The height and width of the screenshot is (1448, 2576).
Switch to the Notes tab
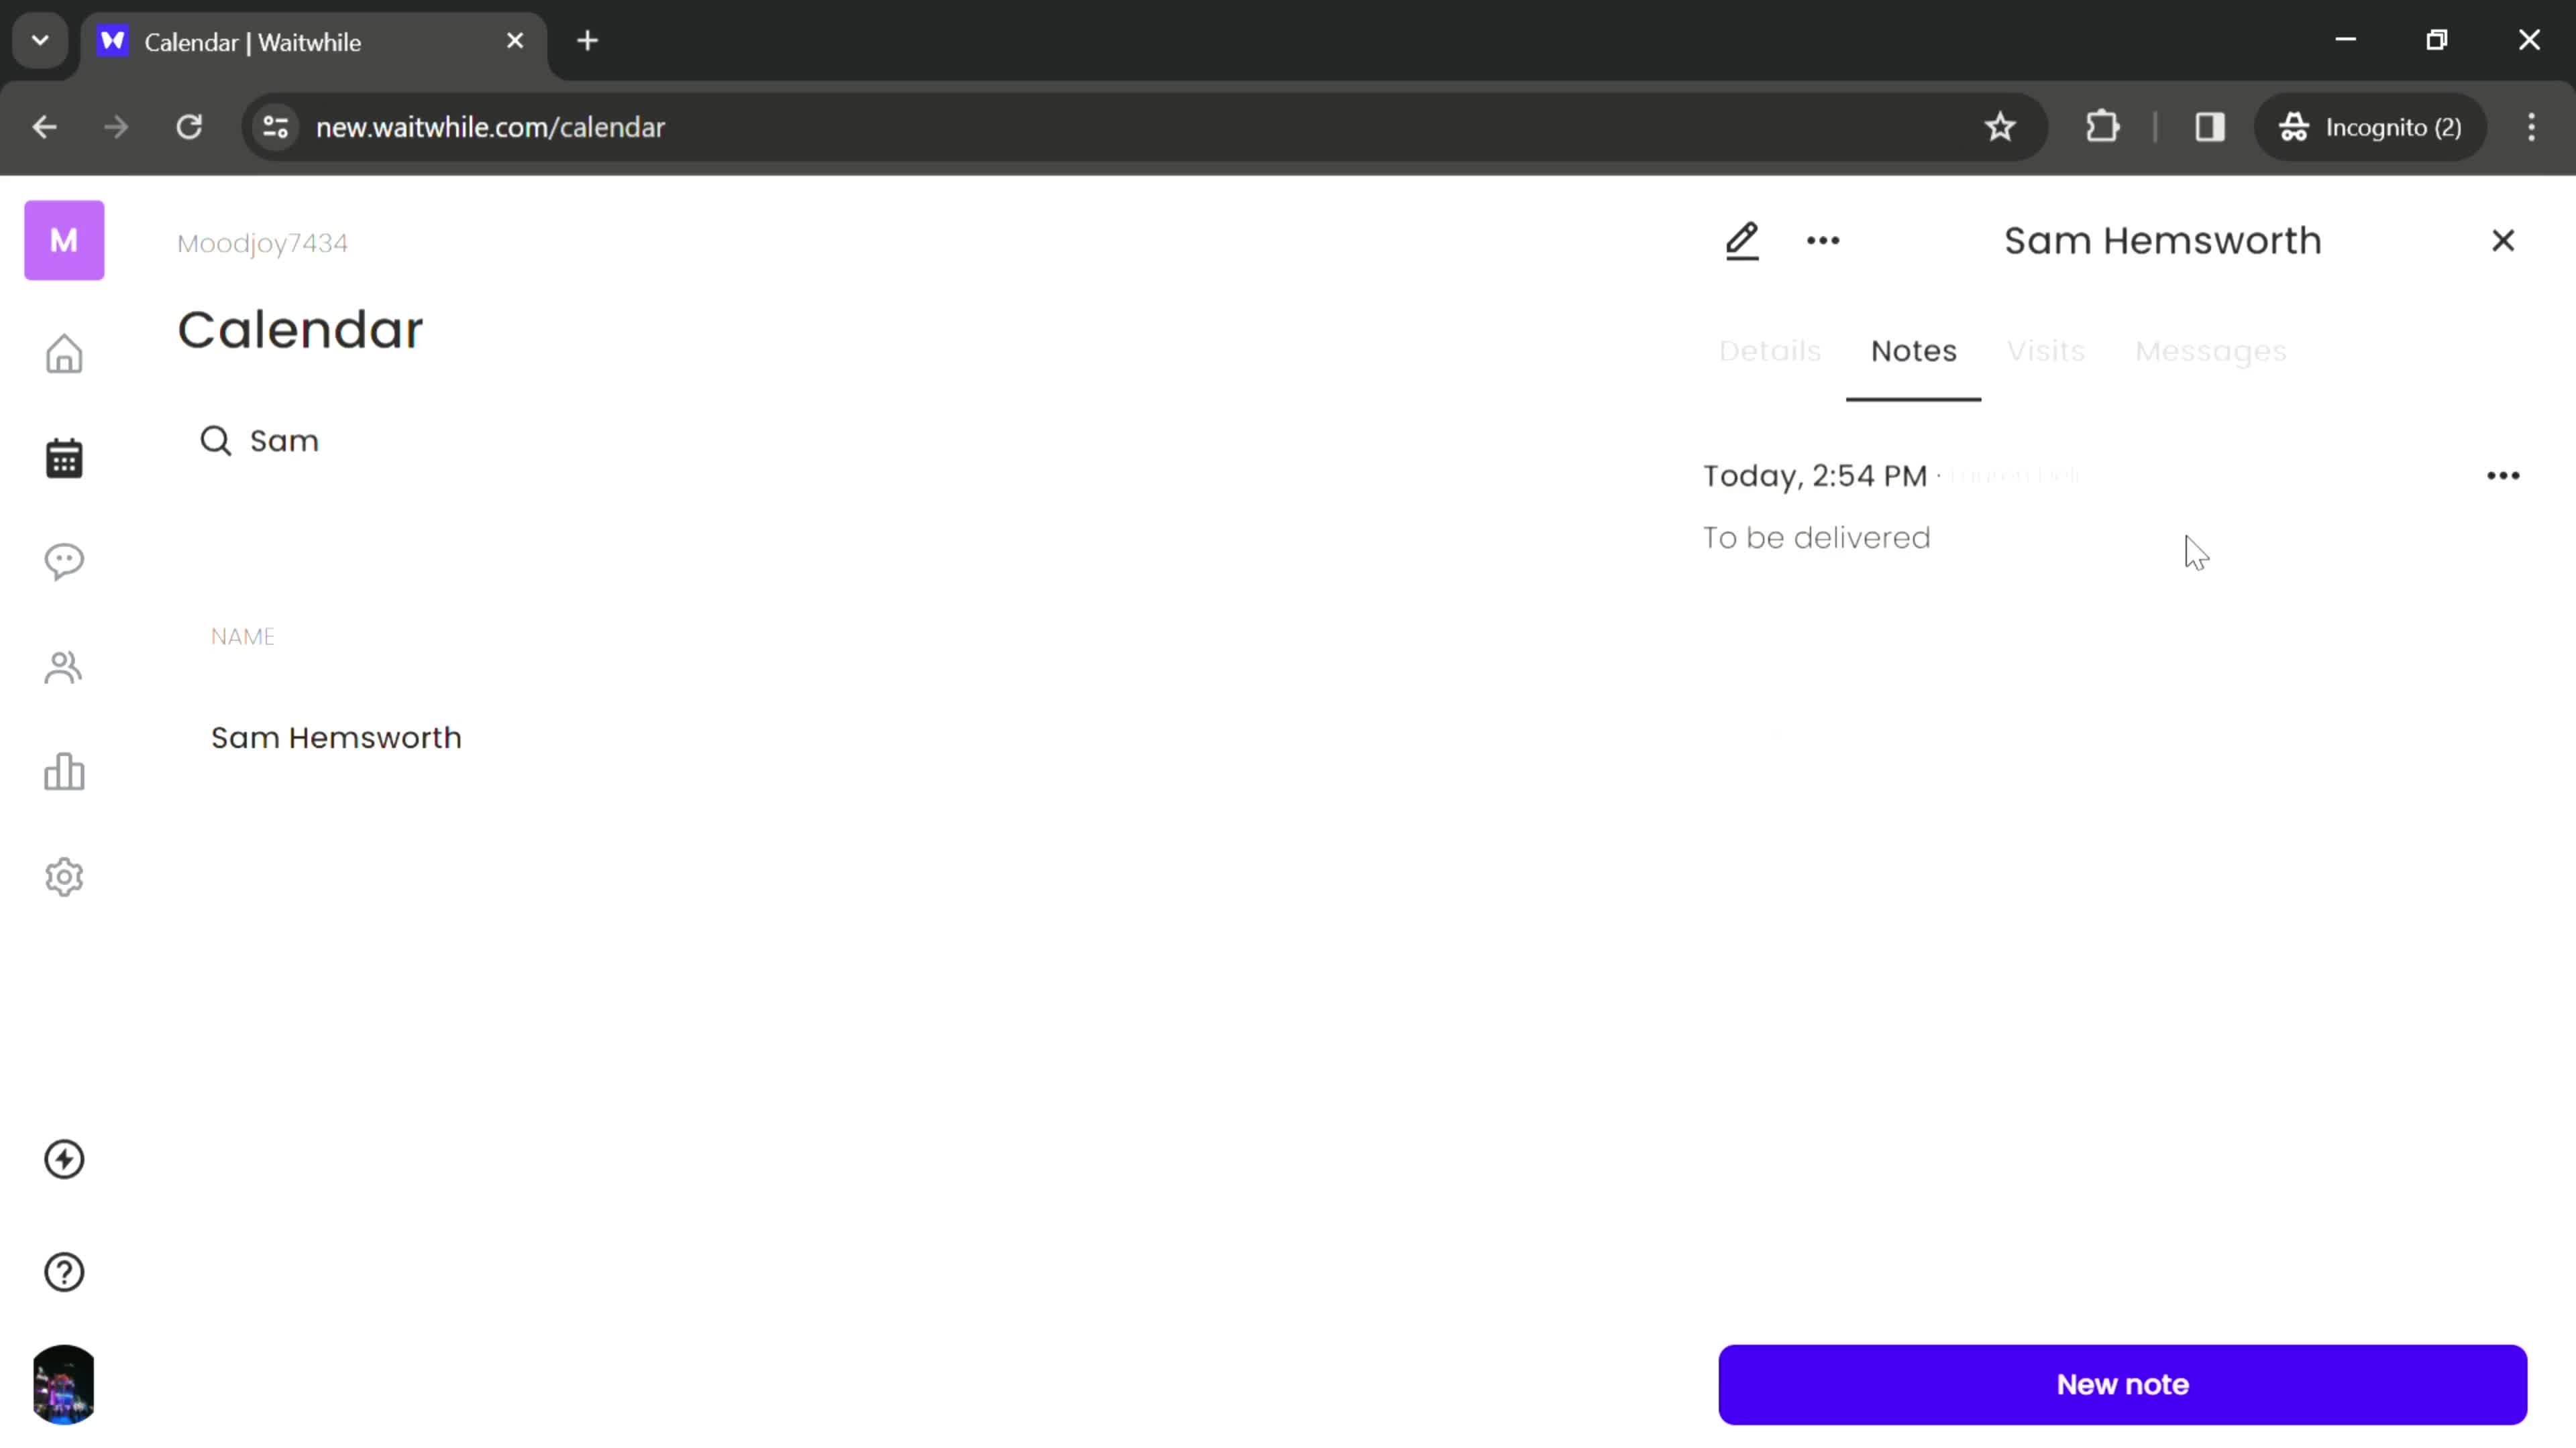click(x=1913, y=350)
